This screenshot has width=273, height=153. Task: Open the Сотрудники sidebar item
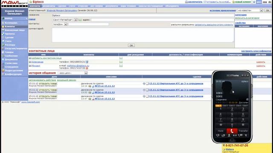(12, 67)
